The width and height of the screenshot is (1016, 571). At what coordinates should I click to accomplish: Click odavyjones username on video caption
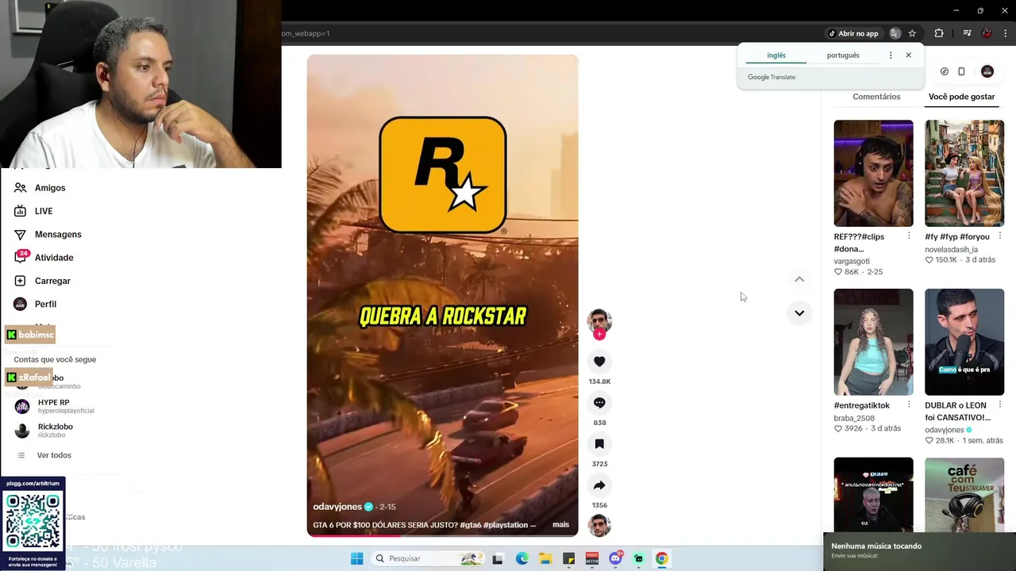(x=337, y=507)
